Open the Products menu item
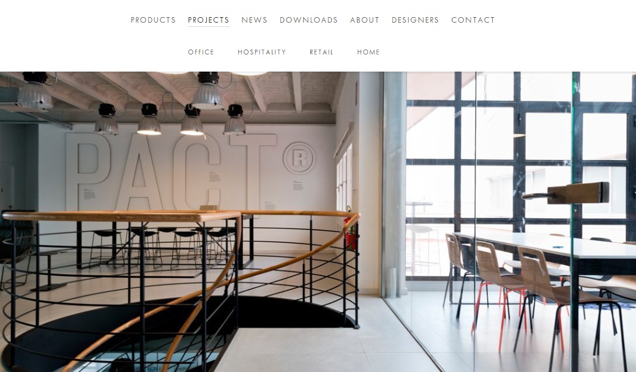This screenshot has height=372, width=636. pos(153,20)
